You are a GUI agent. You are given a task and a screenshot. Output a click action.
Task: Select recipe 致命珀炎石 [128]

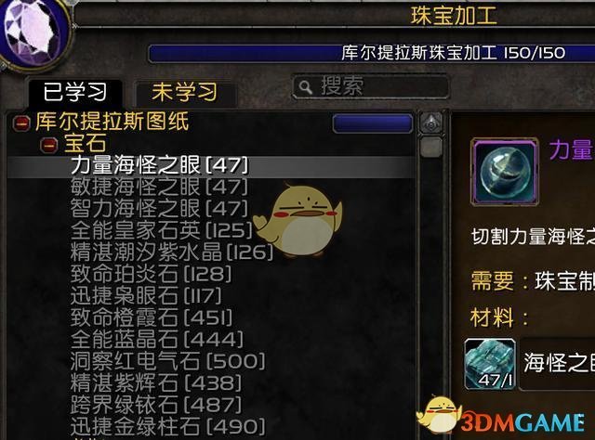(151, 274)
